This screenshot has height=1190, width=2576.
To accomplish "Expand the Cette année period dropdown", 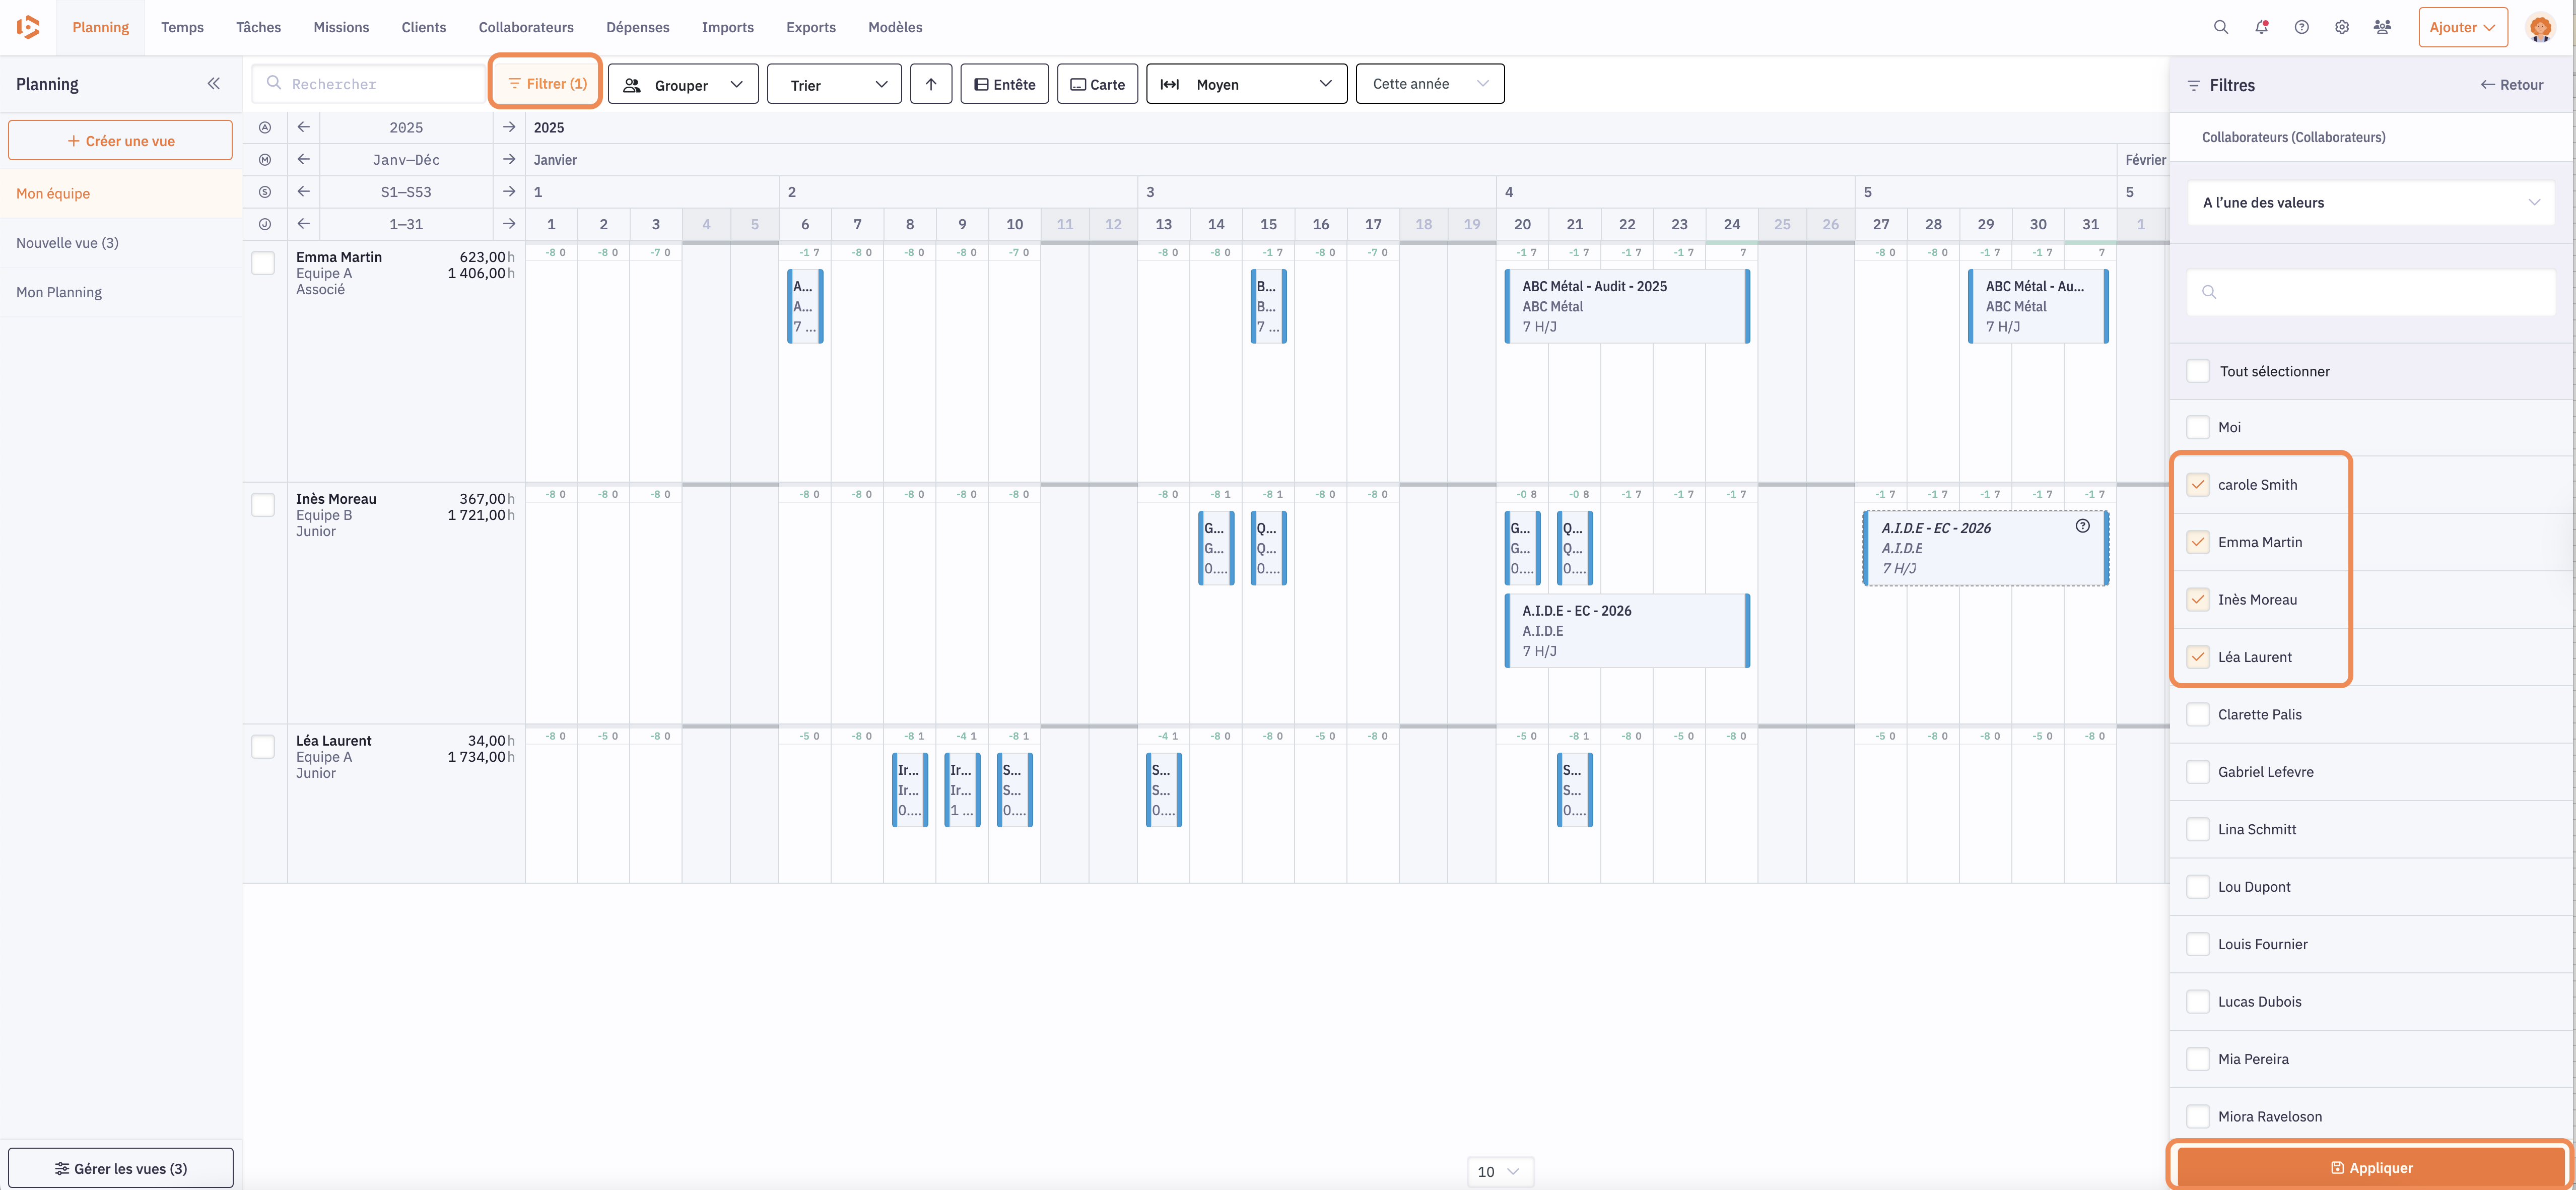I will point(1429,84).
